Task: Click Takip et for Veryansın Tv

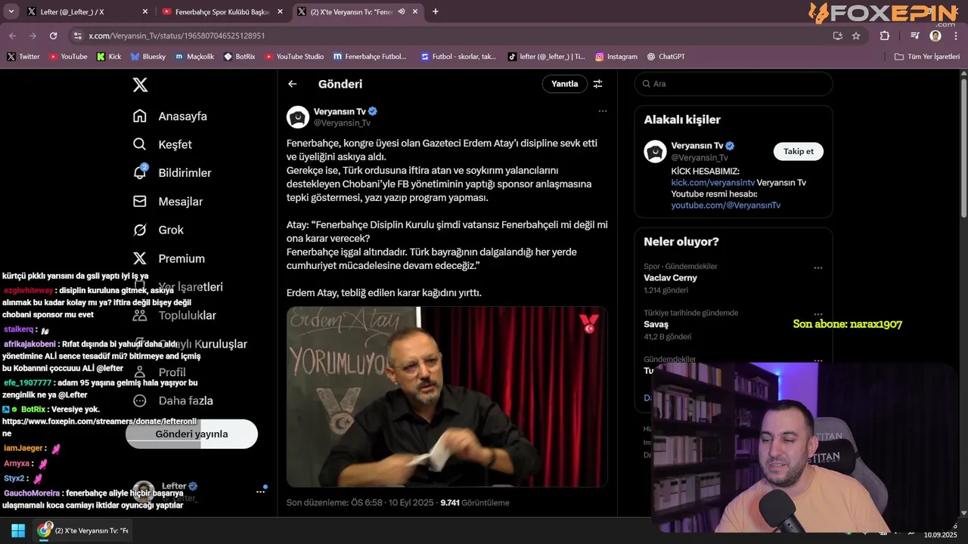Action: click(x=798, y=151)
